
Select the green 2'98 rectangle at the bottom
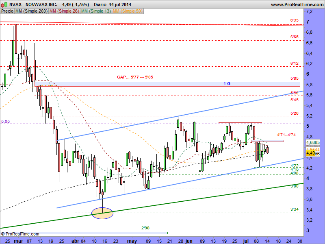[x=84, y=233]
